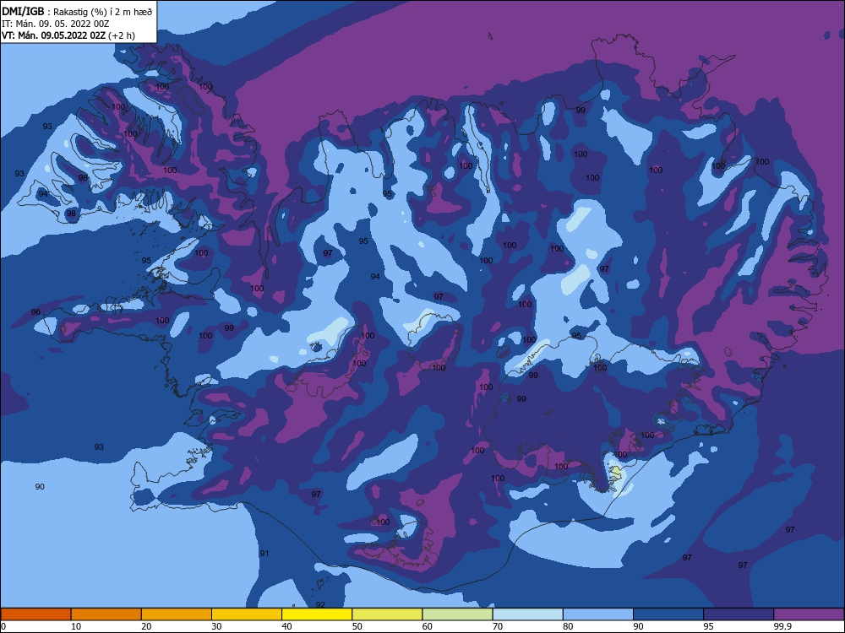Click the '20' legend tick label
This screenshot has width=845, height=633.
click(x=146, y=626)
